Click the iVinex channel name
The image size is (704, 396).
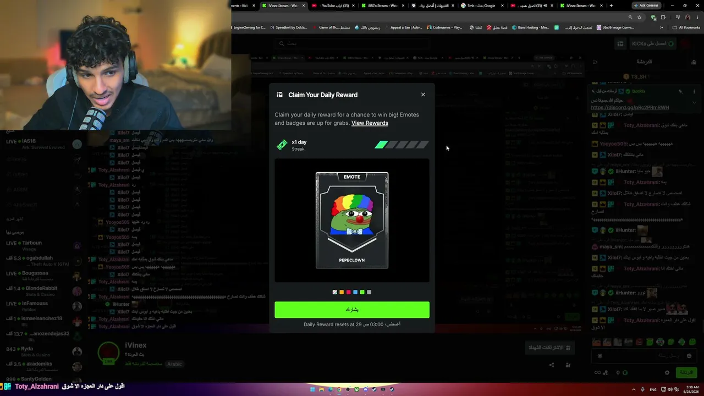pyautogui.click(x=135, y=345)
